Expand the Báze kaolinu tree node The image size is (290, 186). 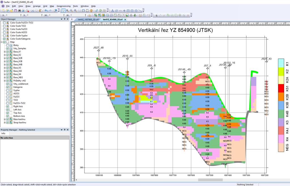[x=5, y=119]
